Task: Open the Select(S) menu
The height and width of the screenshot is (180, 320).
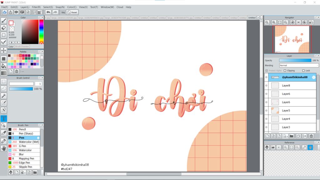Action: tap(48, 7)
